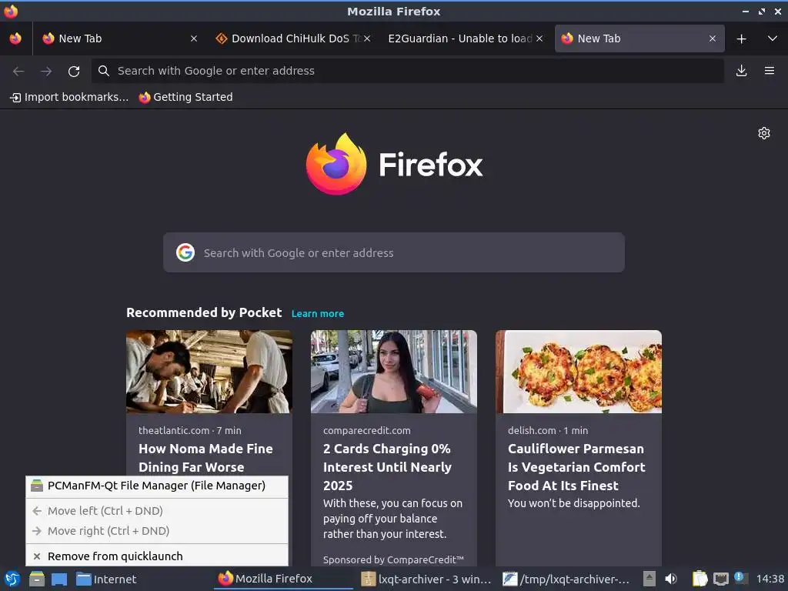Expand the list all tabs chevron
Viewport: 788px width, 591px height.
(773, 38)
